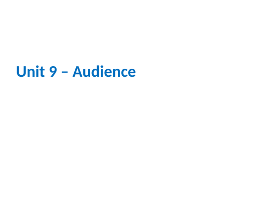
Task: Click the letter 'c' in 'Audience'
Action: (x=124, y=73)
